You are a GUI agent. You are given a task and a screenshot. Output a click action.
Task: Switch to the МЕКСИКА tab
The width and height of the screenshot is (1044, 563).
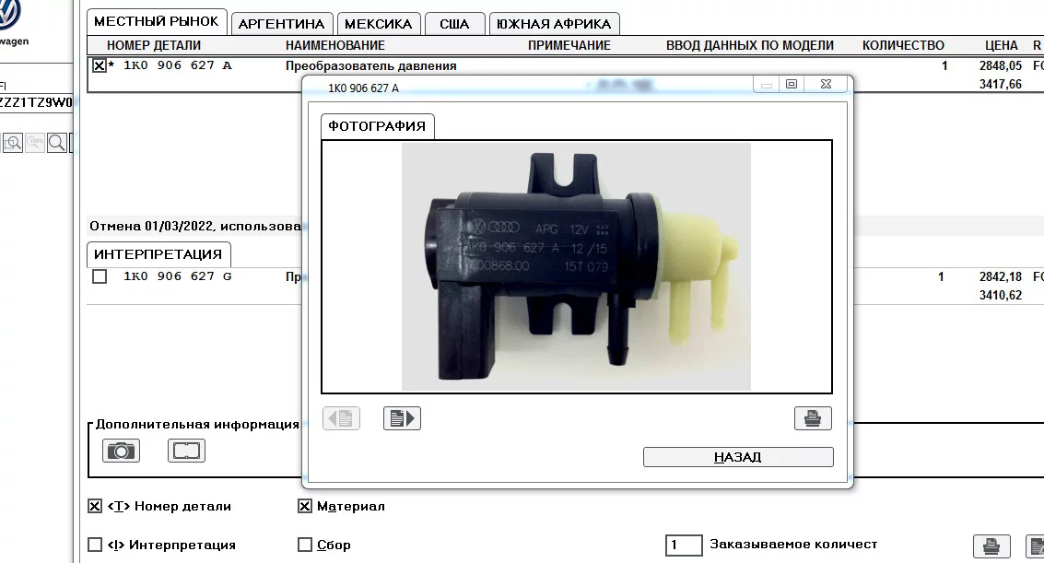click(x=378, y=24)
